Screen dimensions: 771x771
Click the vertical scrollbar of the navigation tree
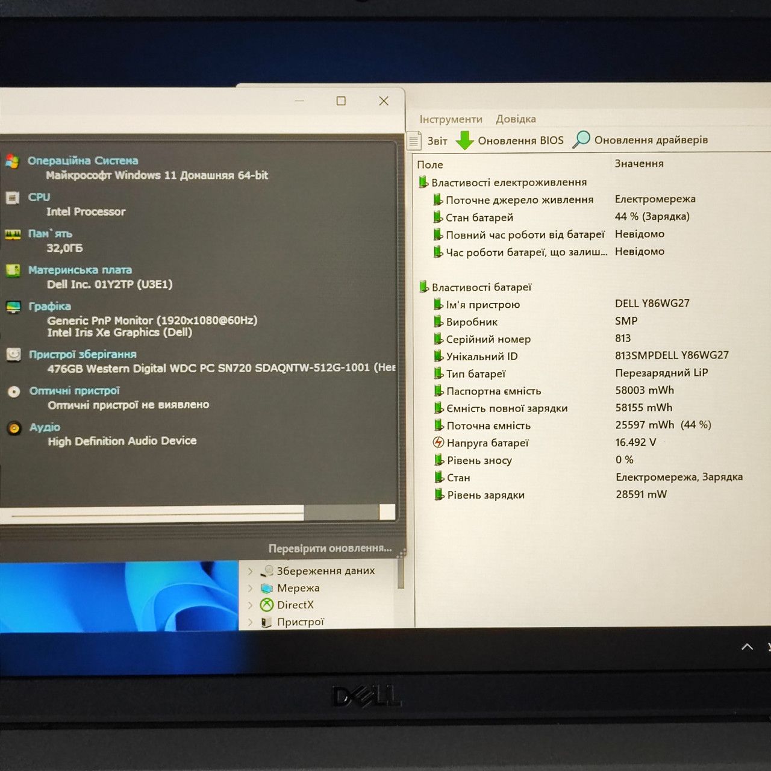coord(401,573)
